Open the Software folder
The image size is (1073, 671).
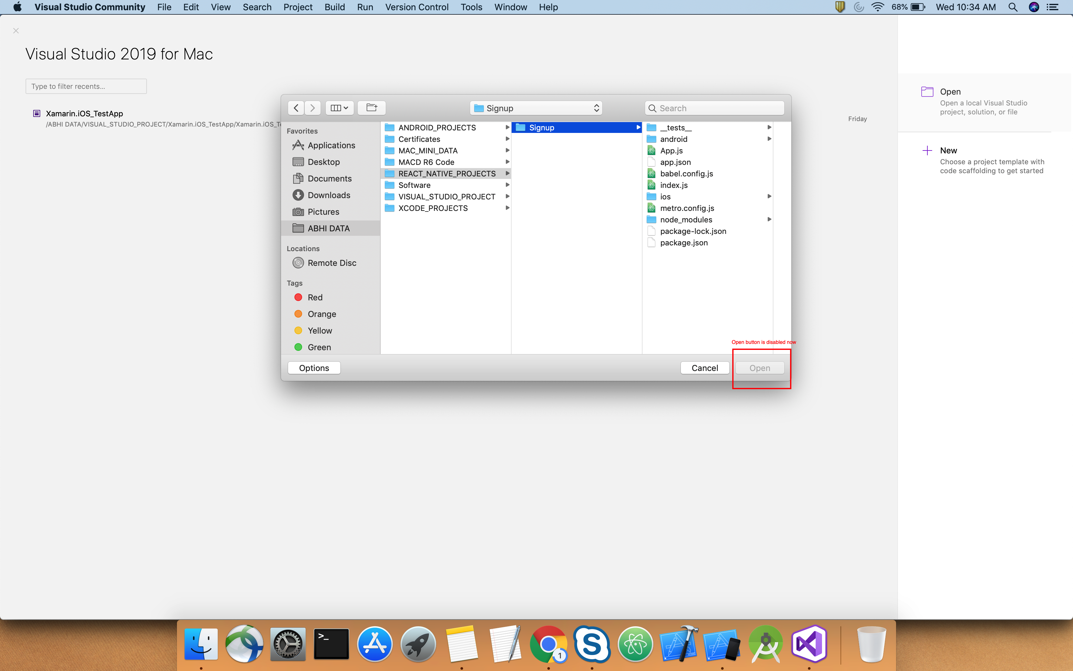445,185
